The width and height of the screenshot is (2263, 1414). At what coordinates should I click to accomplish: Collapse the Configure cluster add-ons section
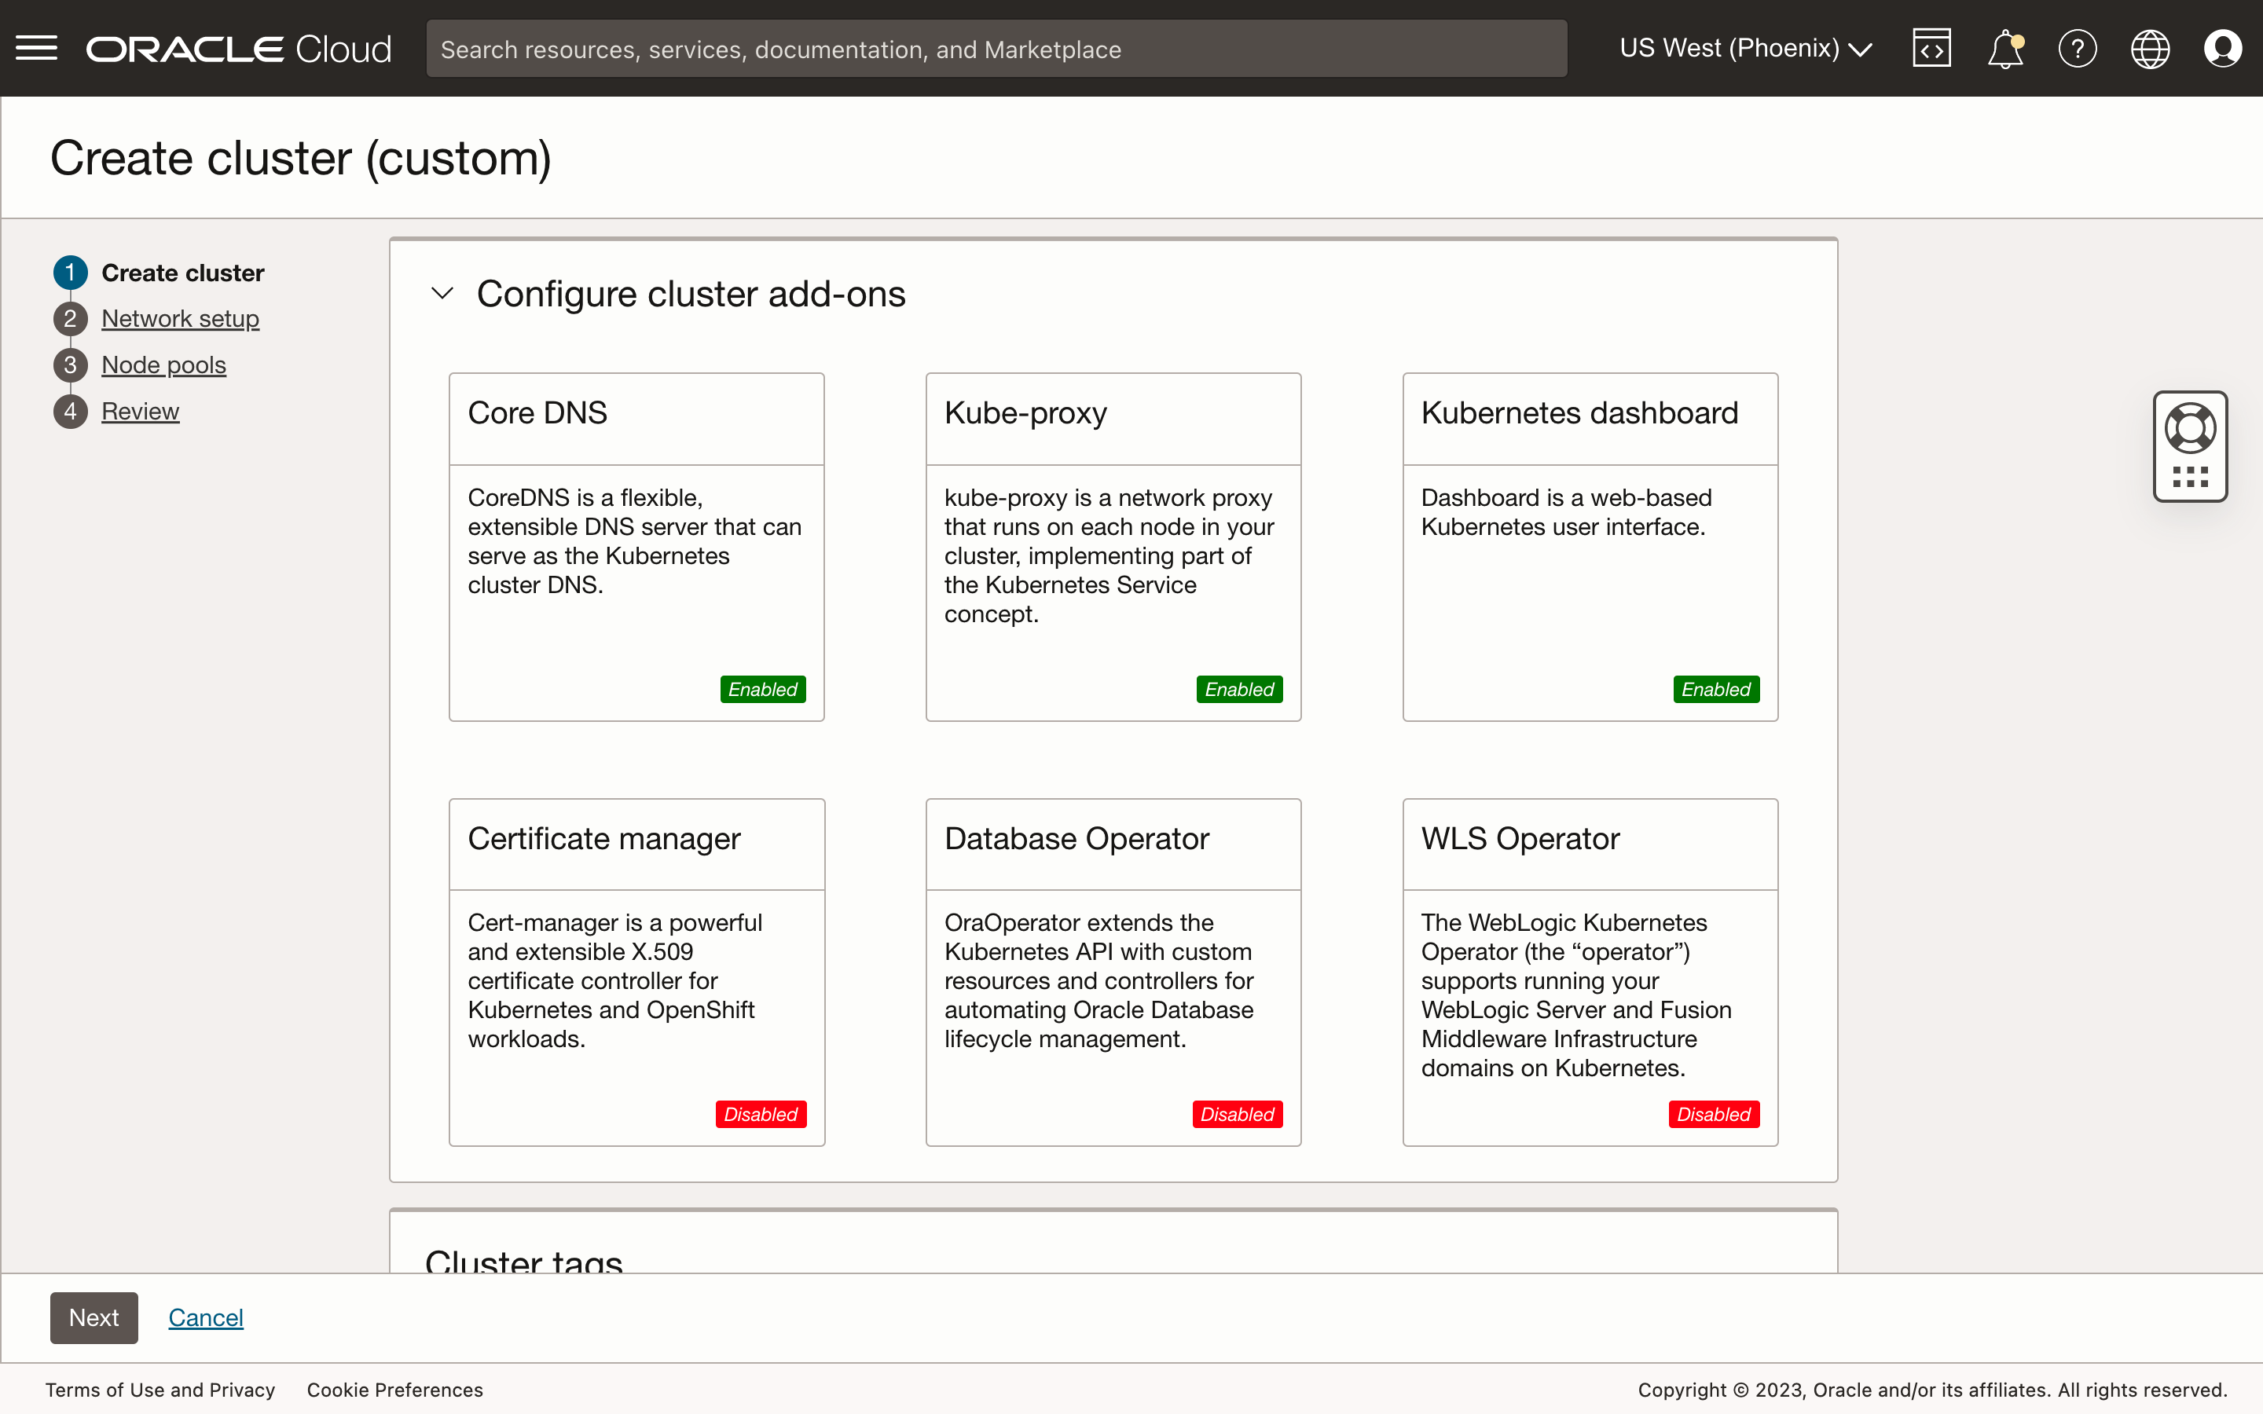coord(442,293)
